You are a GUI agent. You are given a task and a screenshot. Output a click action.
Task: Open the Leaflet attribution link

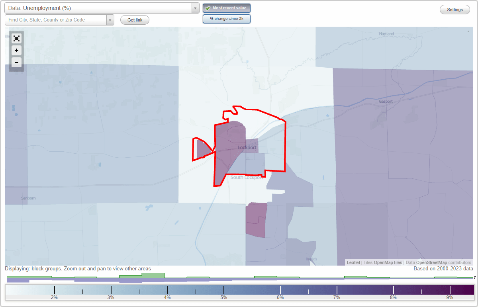click(x=353, y=262)
